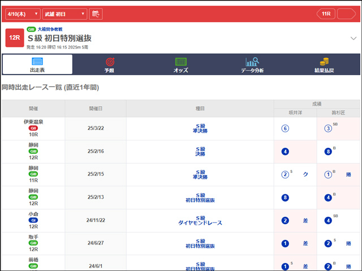Switch to the オッズ tab label
Screen dimensions: 362x271
click(181, 70)
